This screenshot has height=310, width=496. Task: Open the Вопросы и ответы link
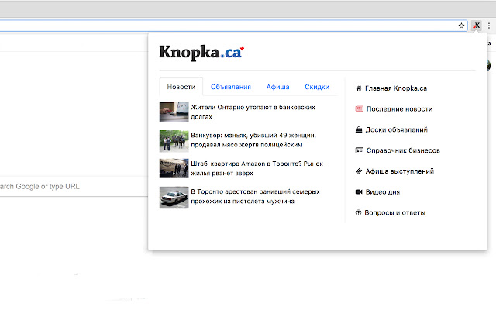point(394,212)
